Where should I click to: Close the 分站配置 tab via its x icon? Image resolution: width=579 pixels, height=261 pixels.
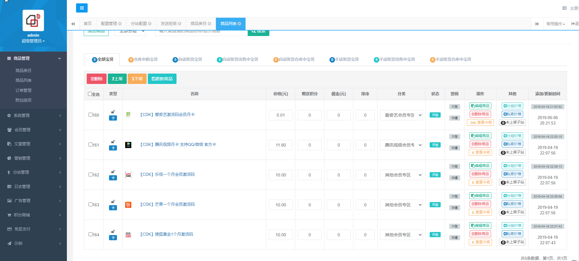pos(150,24)
